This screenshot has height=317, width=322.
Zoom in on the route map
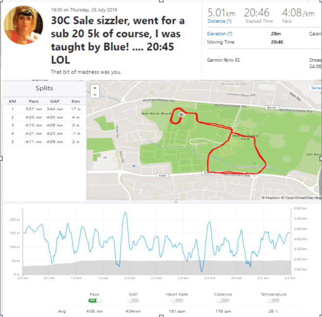(x=94, y=88)
